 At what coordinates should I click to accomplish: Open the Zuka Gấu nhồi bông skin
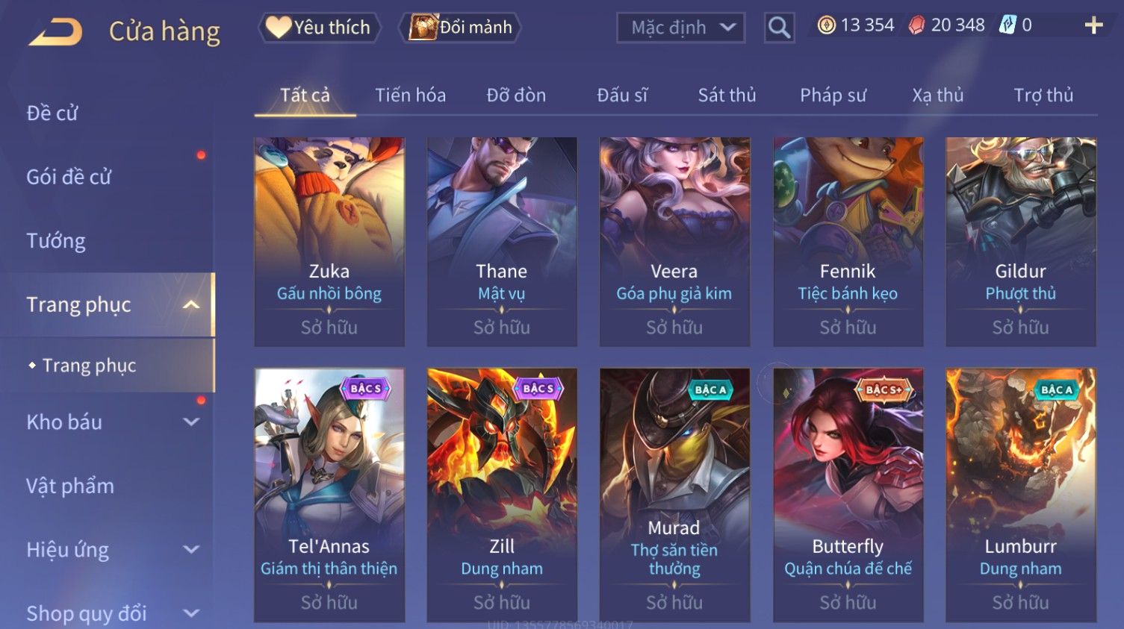329,242
